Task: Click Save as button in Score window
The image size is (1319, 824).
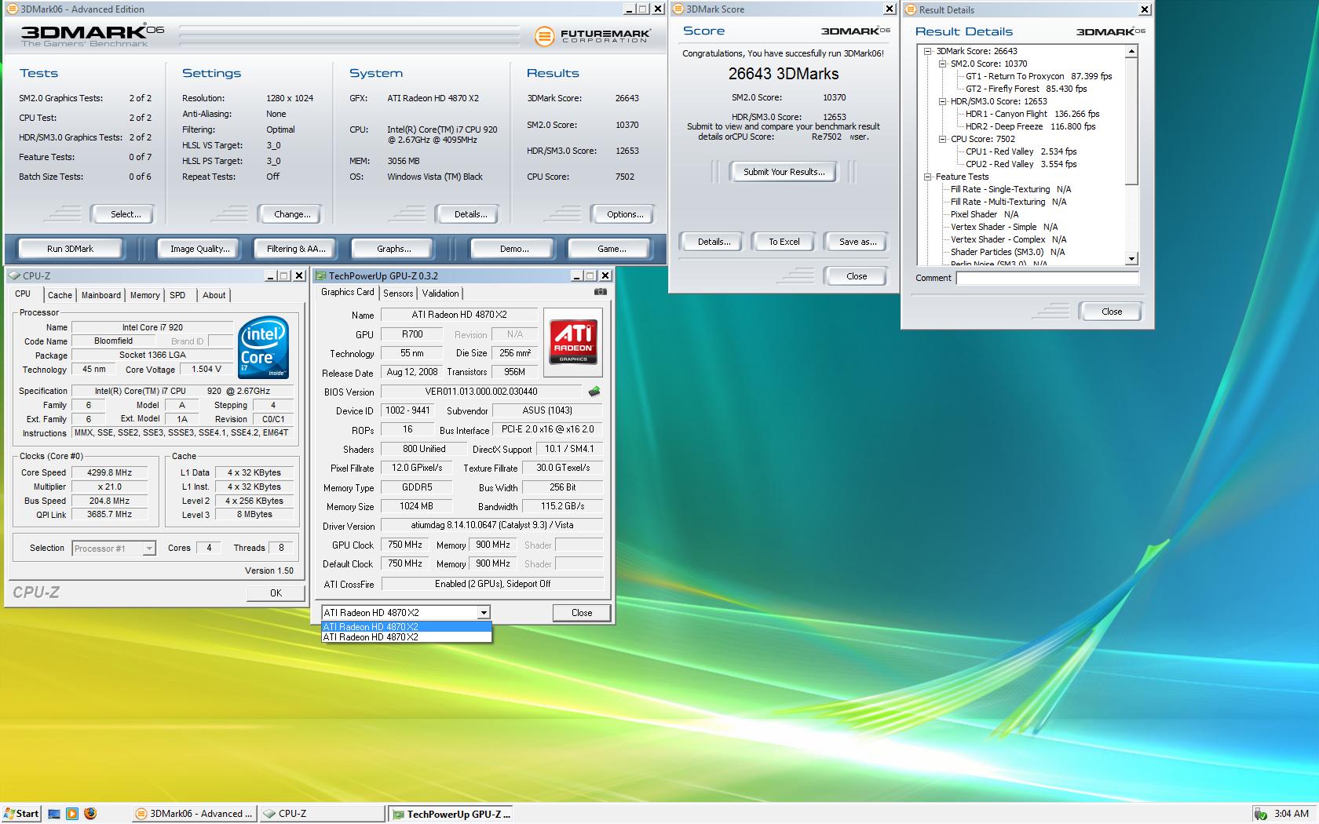Action: tap(857, 242)
